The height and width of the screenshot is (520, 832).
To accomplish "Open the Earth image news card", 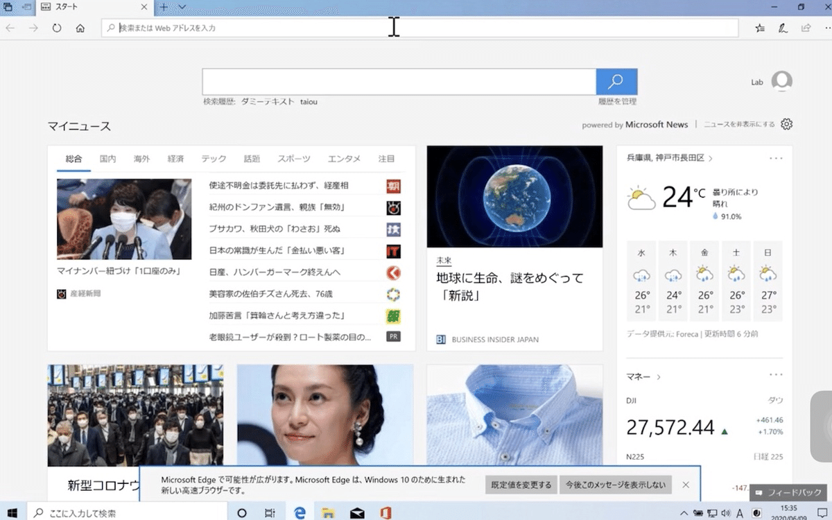I will (514, 196).
